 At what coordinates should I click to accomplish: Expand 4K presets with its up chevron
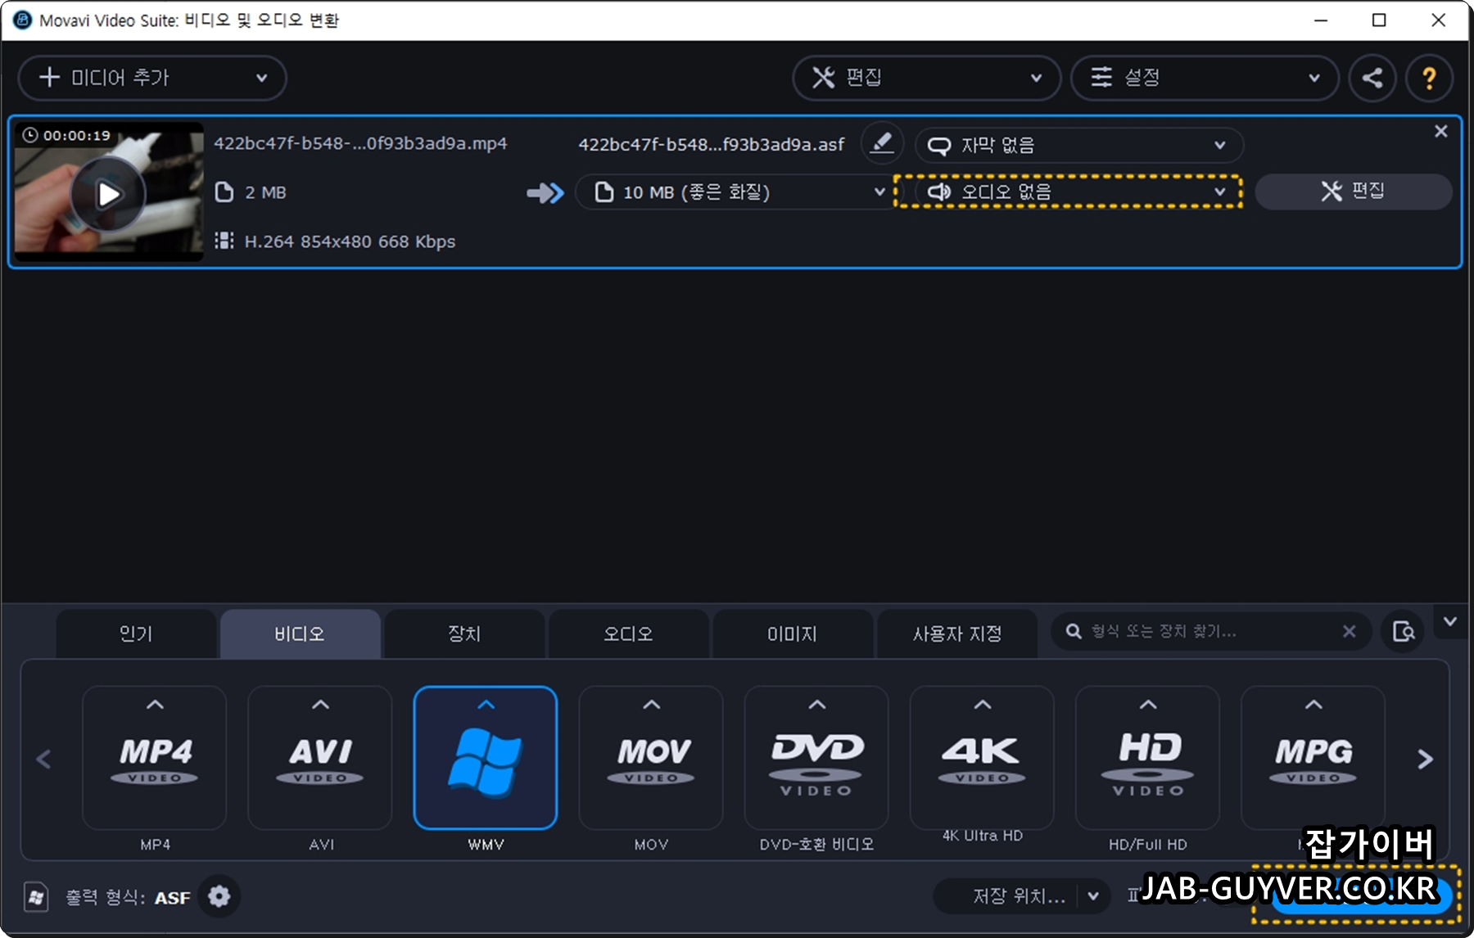pyautogui.click(x=982, y=705)
